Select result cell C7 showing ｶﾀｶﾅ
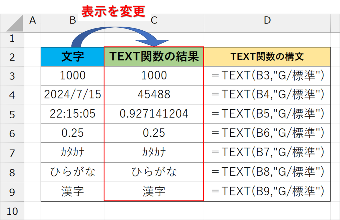 [154, 152]
